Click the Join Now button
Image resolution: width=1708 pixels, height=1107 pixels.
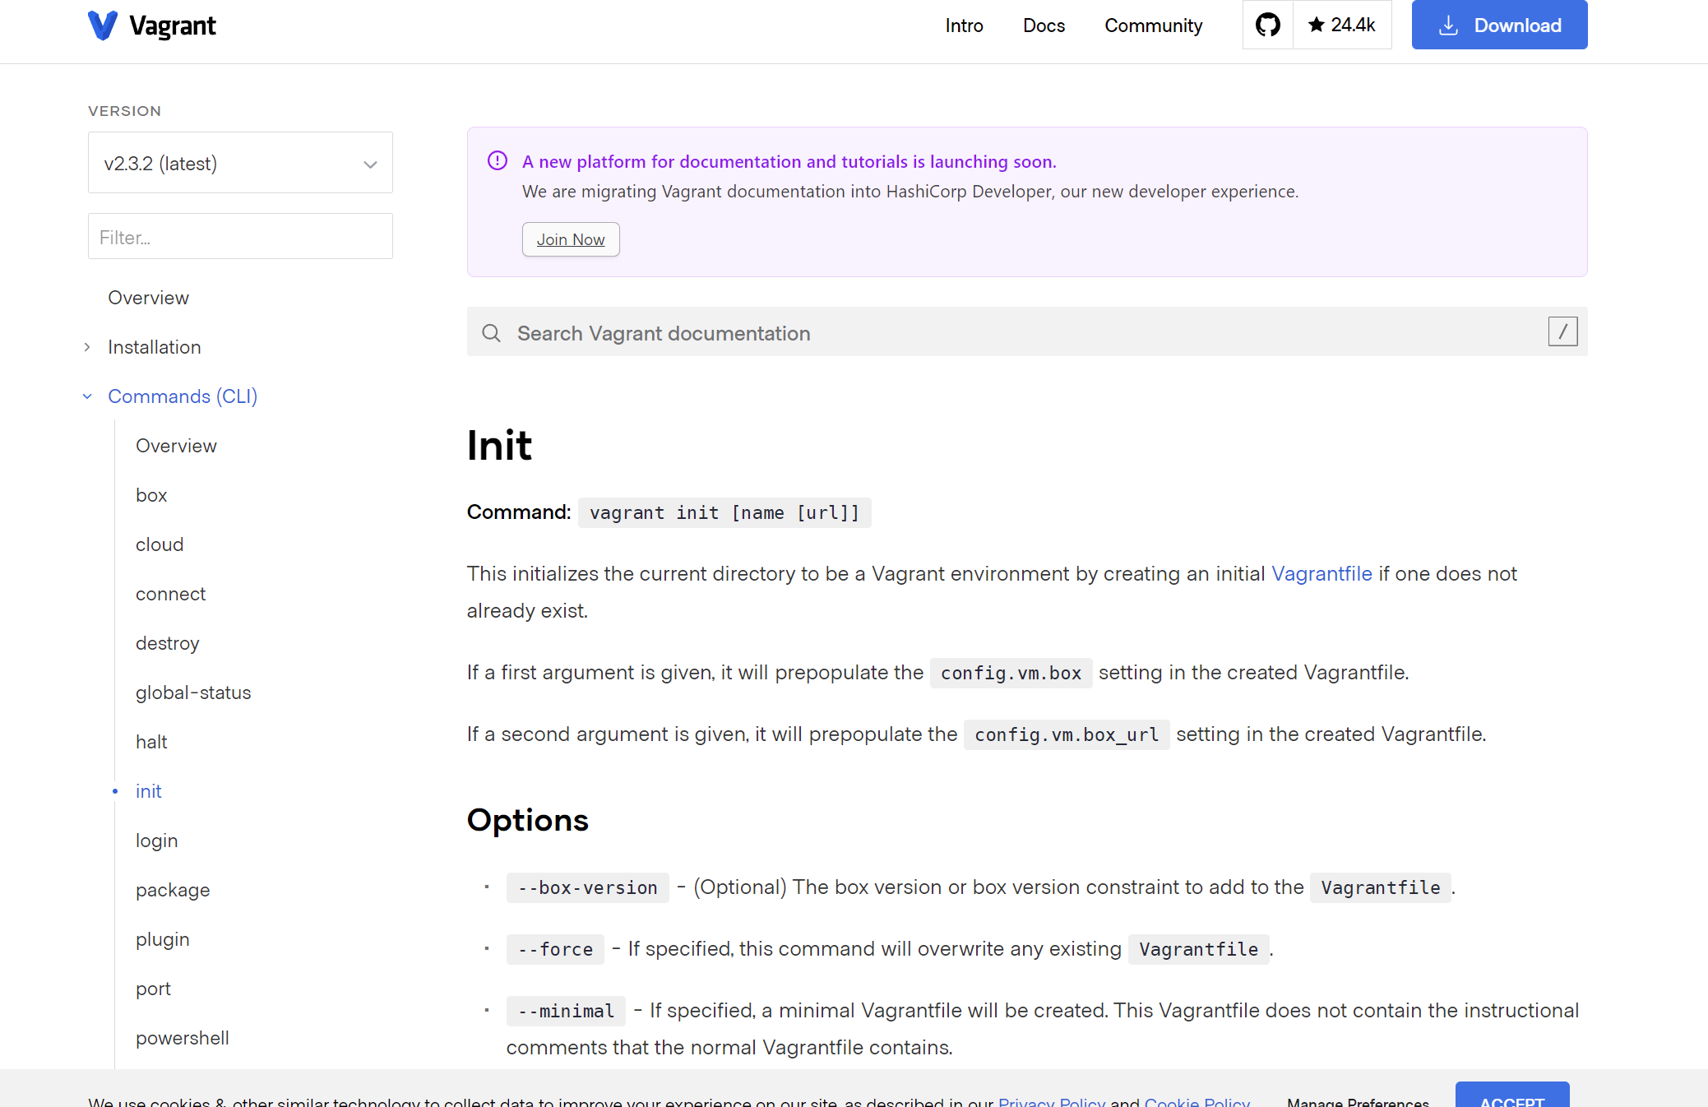571,239
